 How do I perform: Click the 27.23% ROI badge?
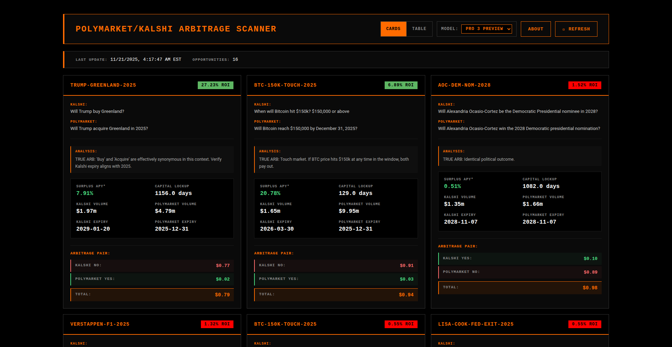(x=215, y=85)
